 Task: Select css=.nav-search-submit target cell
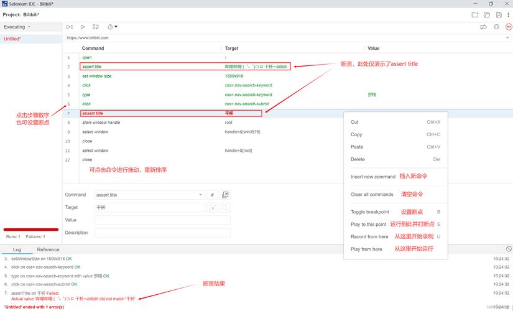click(x=247, y=104)
